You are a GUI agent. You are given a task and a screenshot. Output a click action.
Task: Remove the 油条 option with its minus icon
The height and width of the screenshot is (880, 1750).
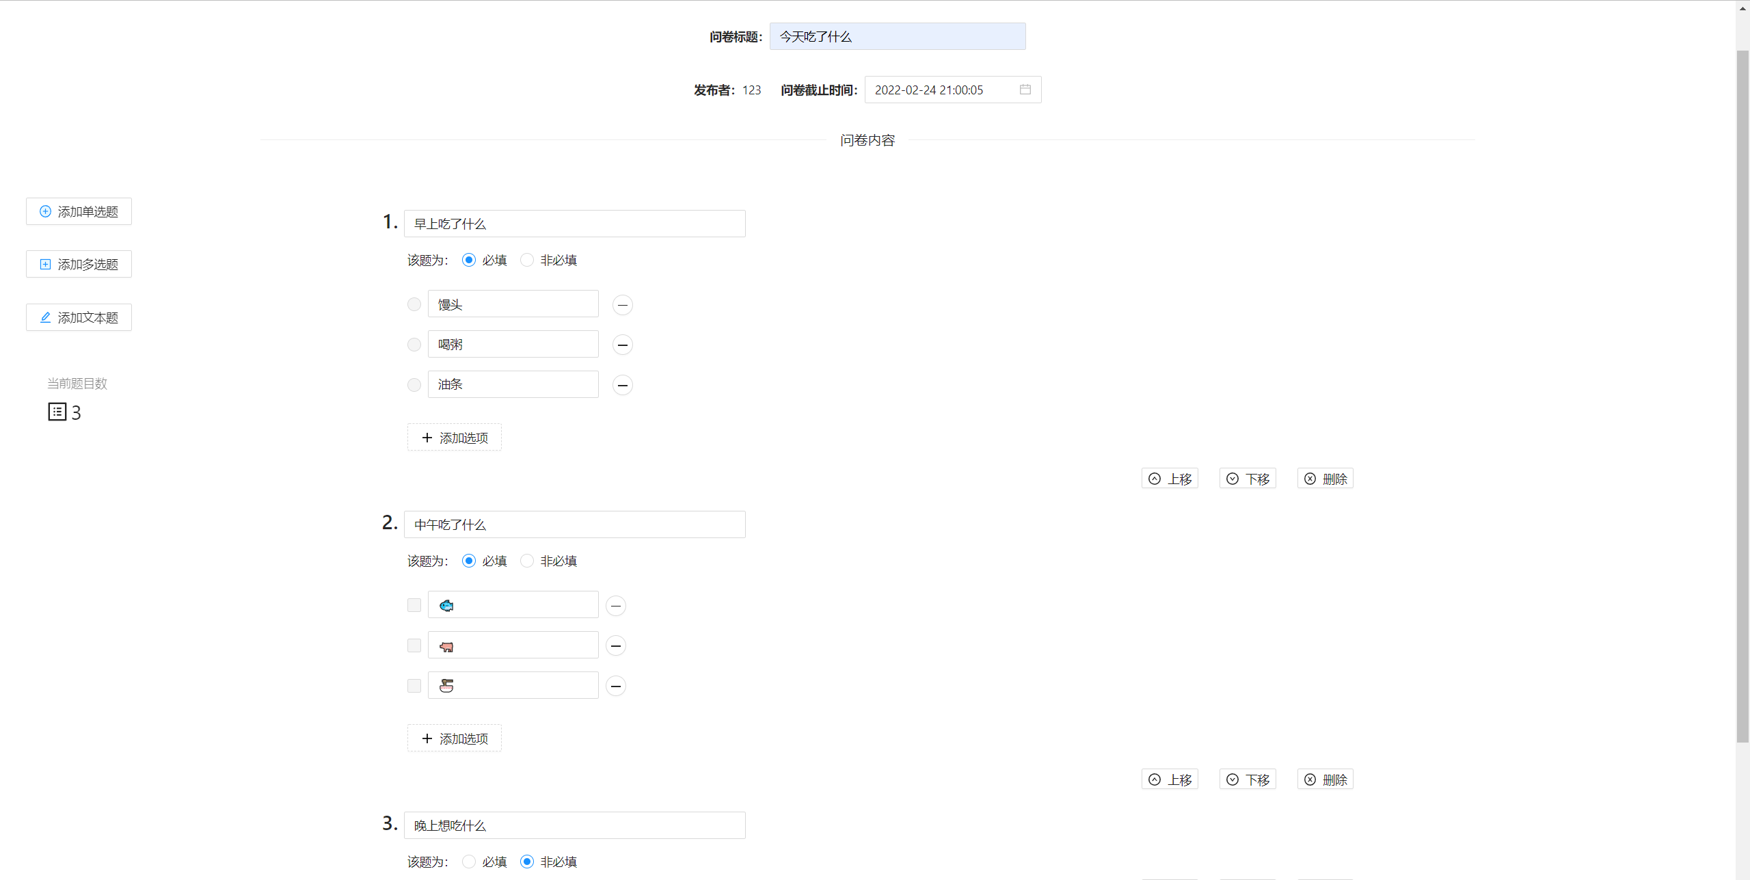tap(622, 385)
